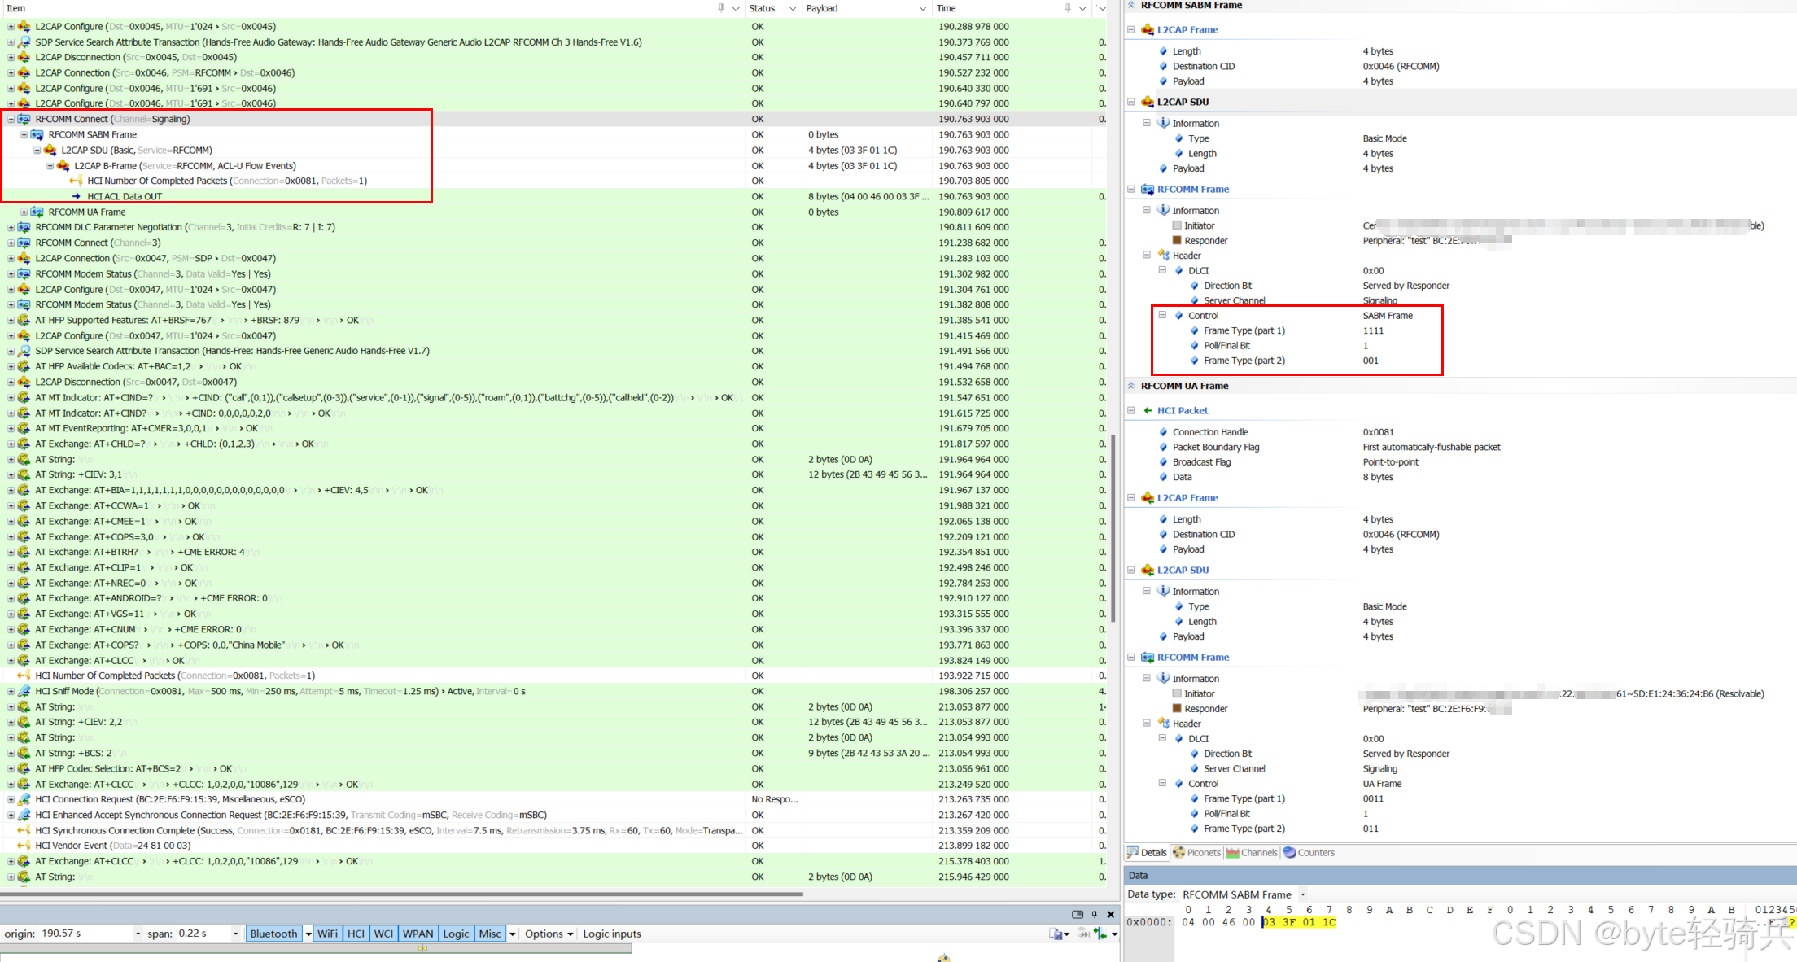
Task: Open the Counters tab icon
Action: point(1290,853)
